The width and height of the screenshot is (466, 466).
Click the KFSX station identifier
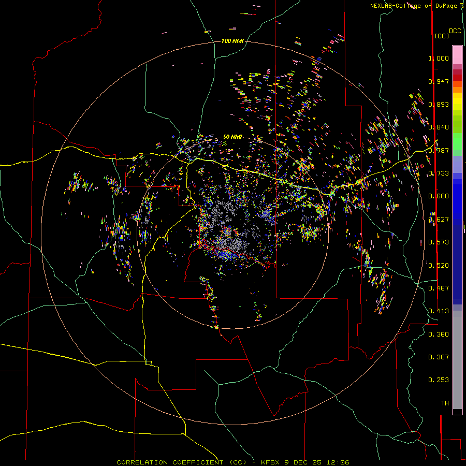click(x=270, y=462)
